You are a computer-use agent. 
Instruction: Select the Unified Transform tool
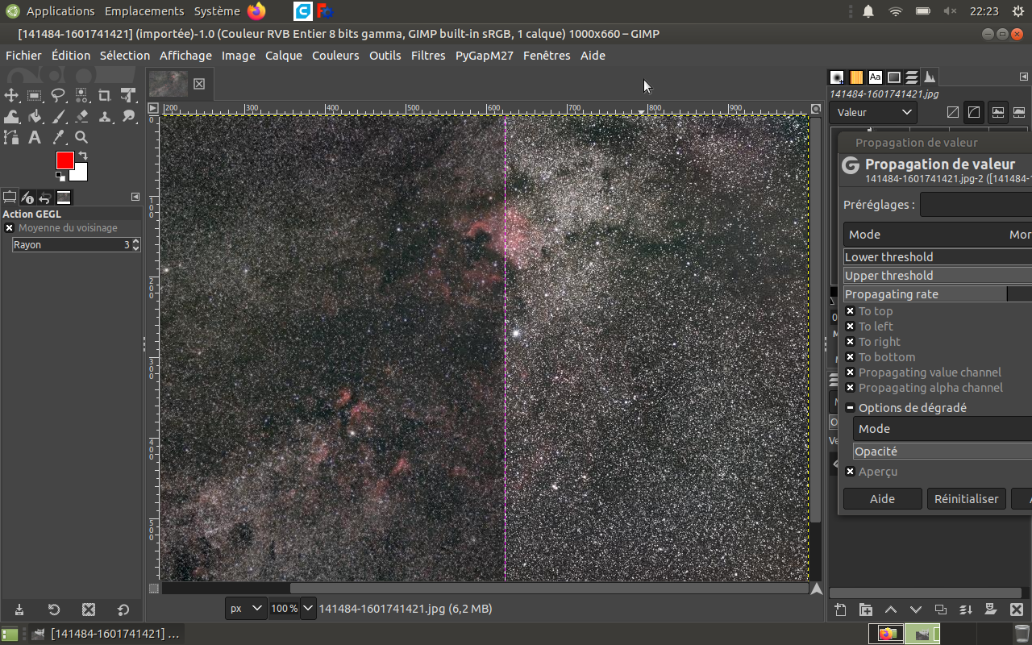[x=128, y=95]
